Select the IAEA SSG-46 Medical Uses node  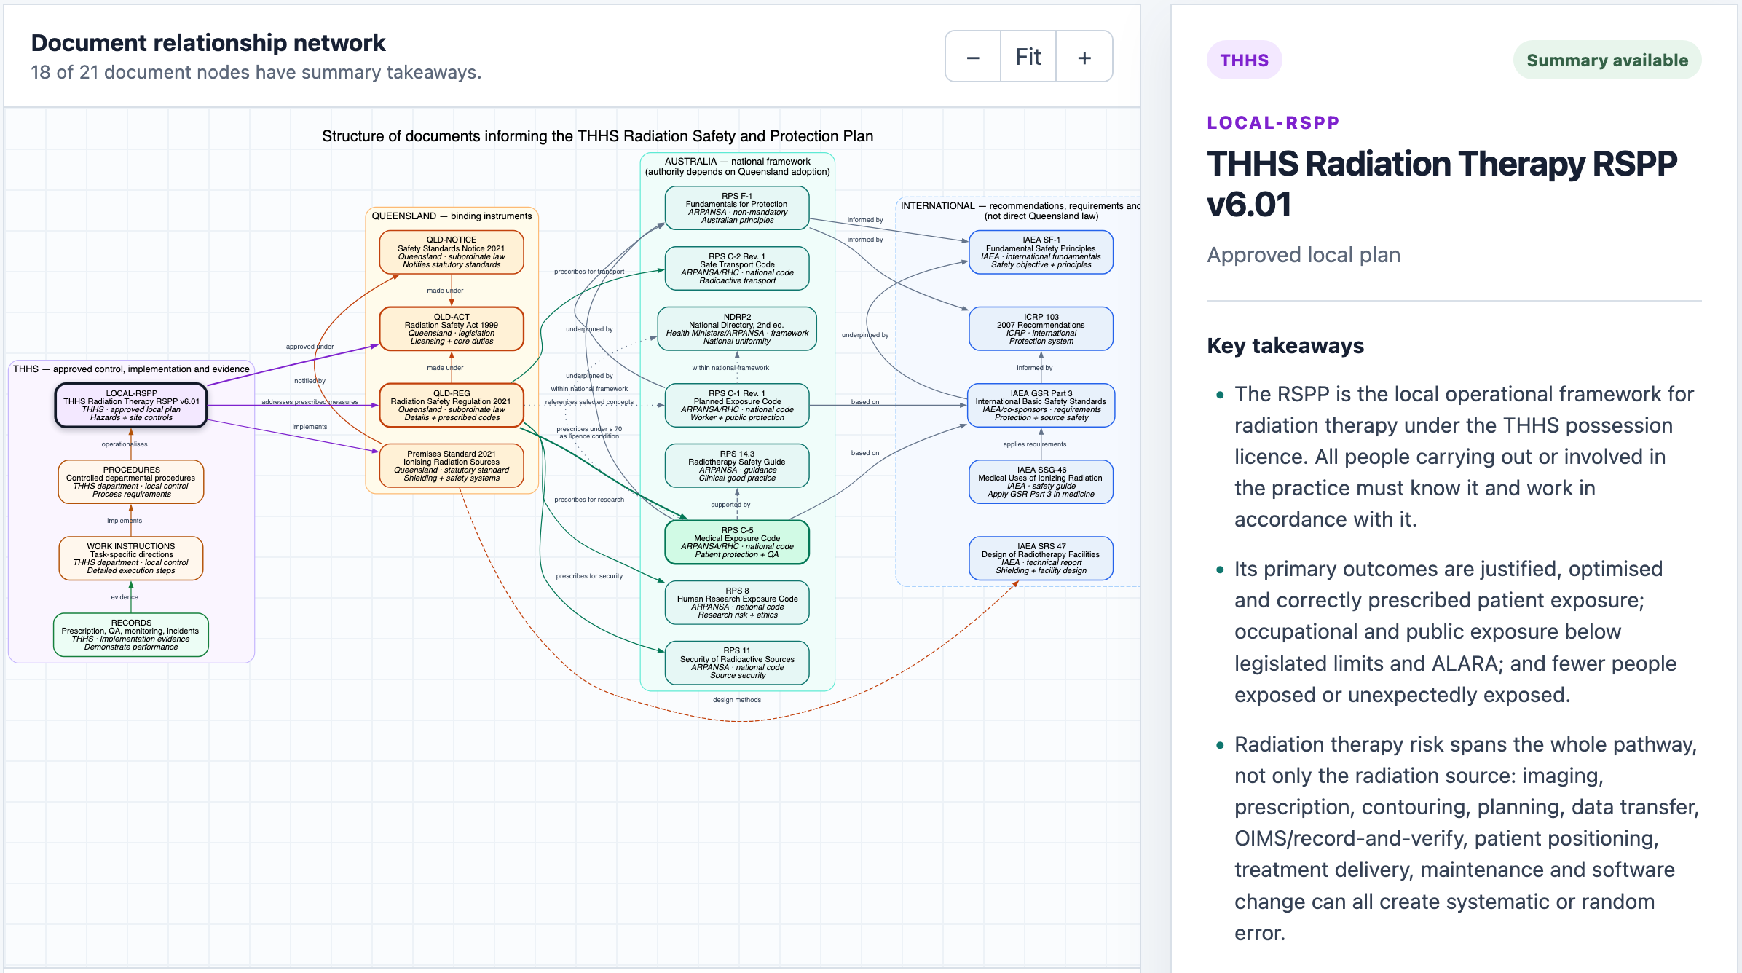1041,481
